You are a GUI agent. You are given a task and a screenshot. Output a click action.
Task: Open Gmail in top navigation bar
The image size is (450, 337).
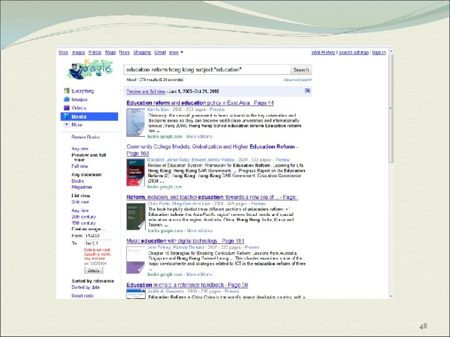(160, 52)
